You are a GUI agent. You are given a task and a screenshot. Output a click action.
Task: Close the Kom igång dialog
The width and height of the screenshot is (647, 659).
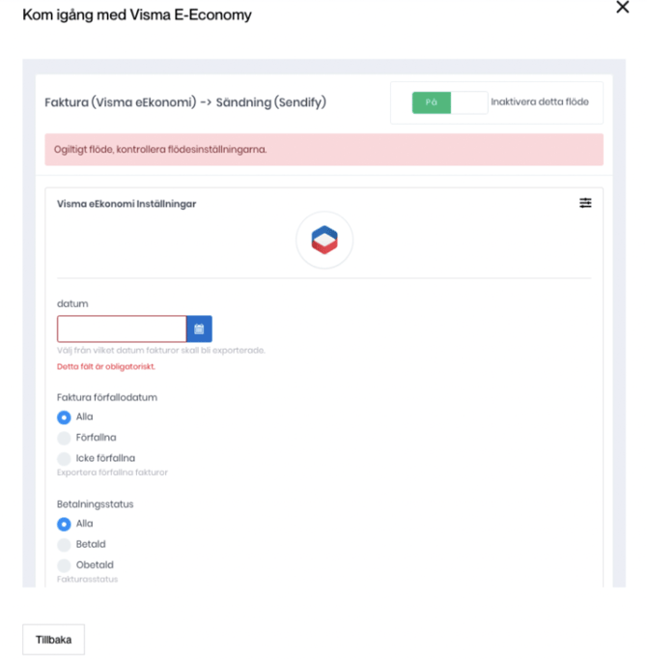click(x=623, y=8)
